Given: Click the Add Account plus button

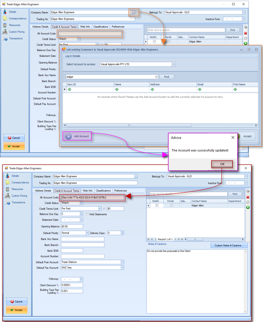Looking at the screenshot, I should point(77,136).
